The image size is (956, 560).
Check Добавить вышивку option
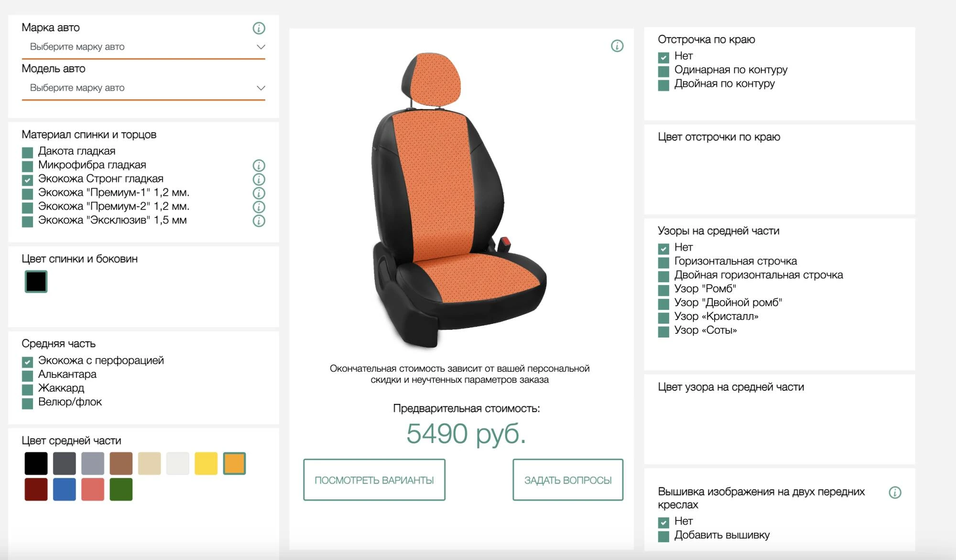click(x=663, y=537)
